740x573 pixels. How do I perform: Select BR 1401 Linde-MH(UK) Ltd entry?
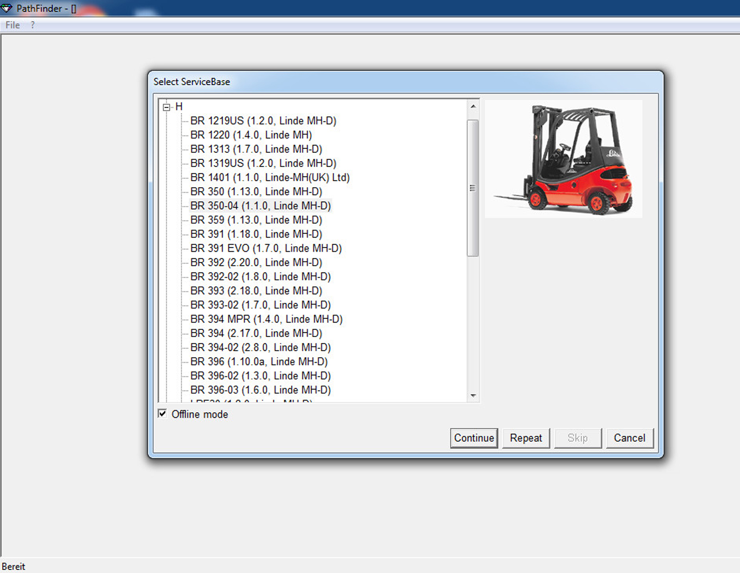coord(270,177)
